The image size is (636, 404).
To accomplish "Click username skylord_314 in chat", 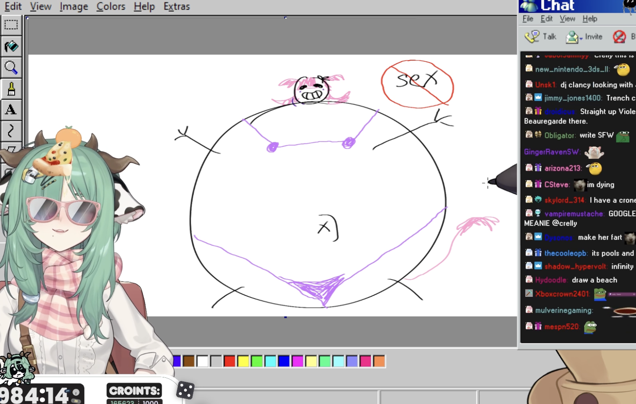I will [x=564, y=200].
